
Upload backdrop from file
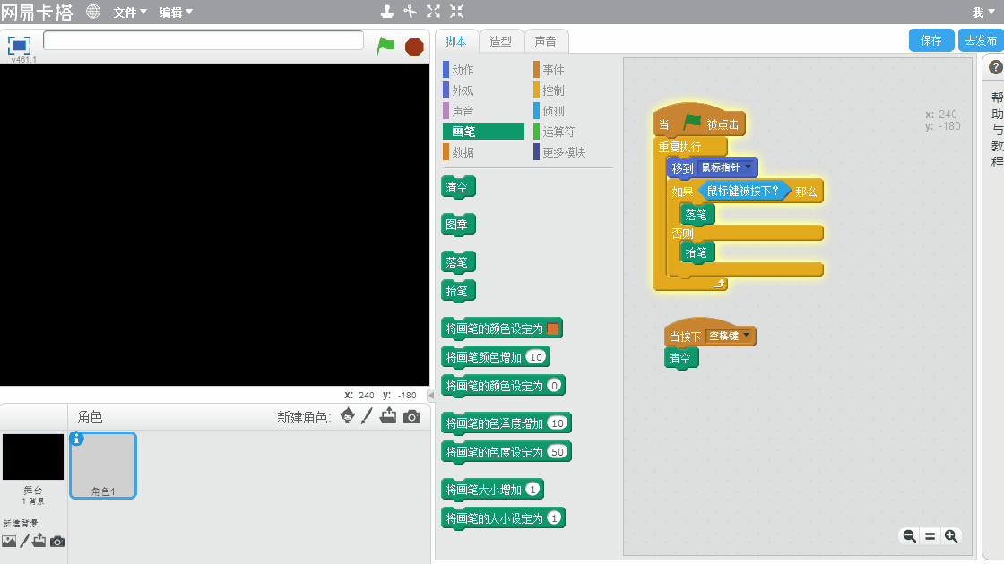pyautogui.click(x=39, y=541)
